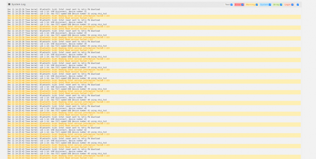Click the USB disconnect device number 40 entry
This screenshot has height=159, width=316.
tap(47, 109)
